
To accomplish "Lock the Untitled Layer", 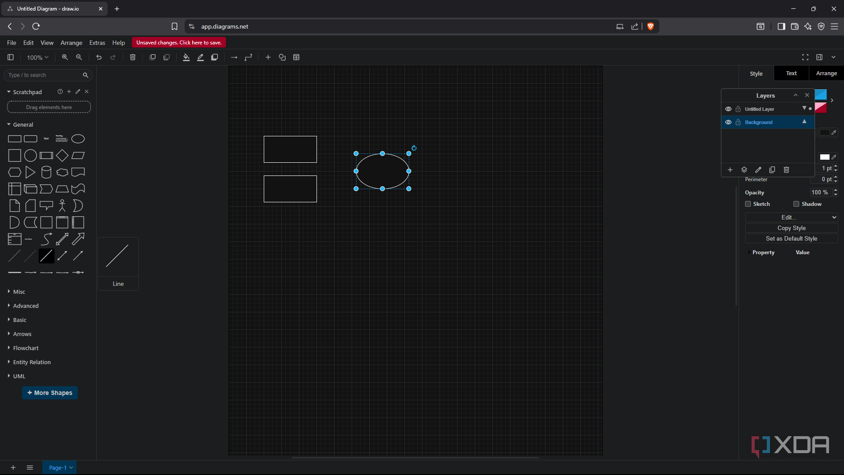I will tap(738, 109).
